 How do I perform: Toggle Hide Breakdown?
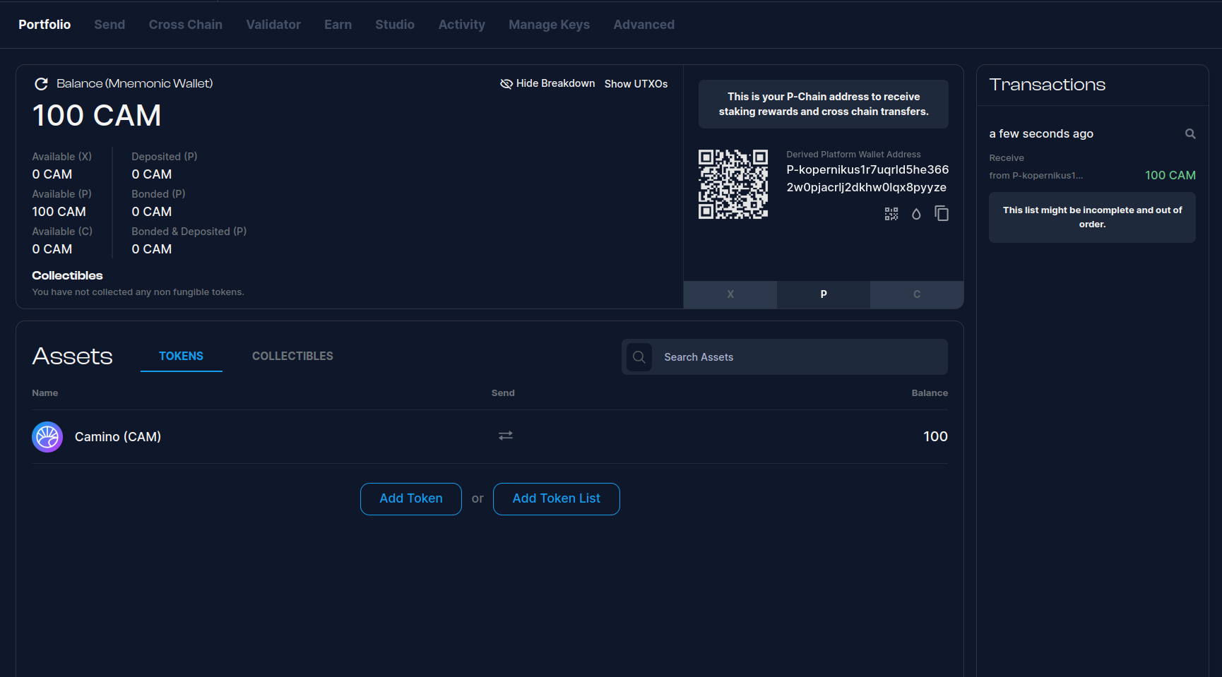(x=547, y=84)
